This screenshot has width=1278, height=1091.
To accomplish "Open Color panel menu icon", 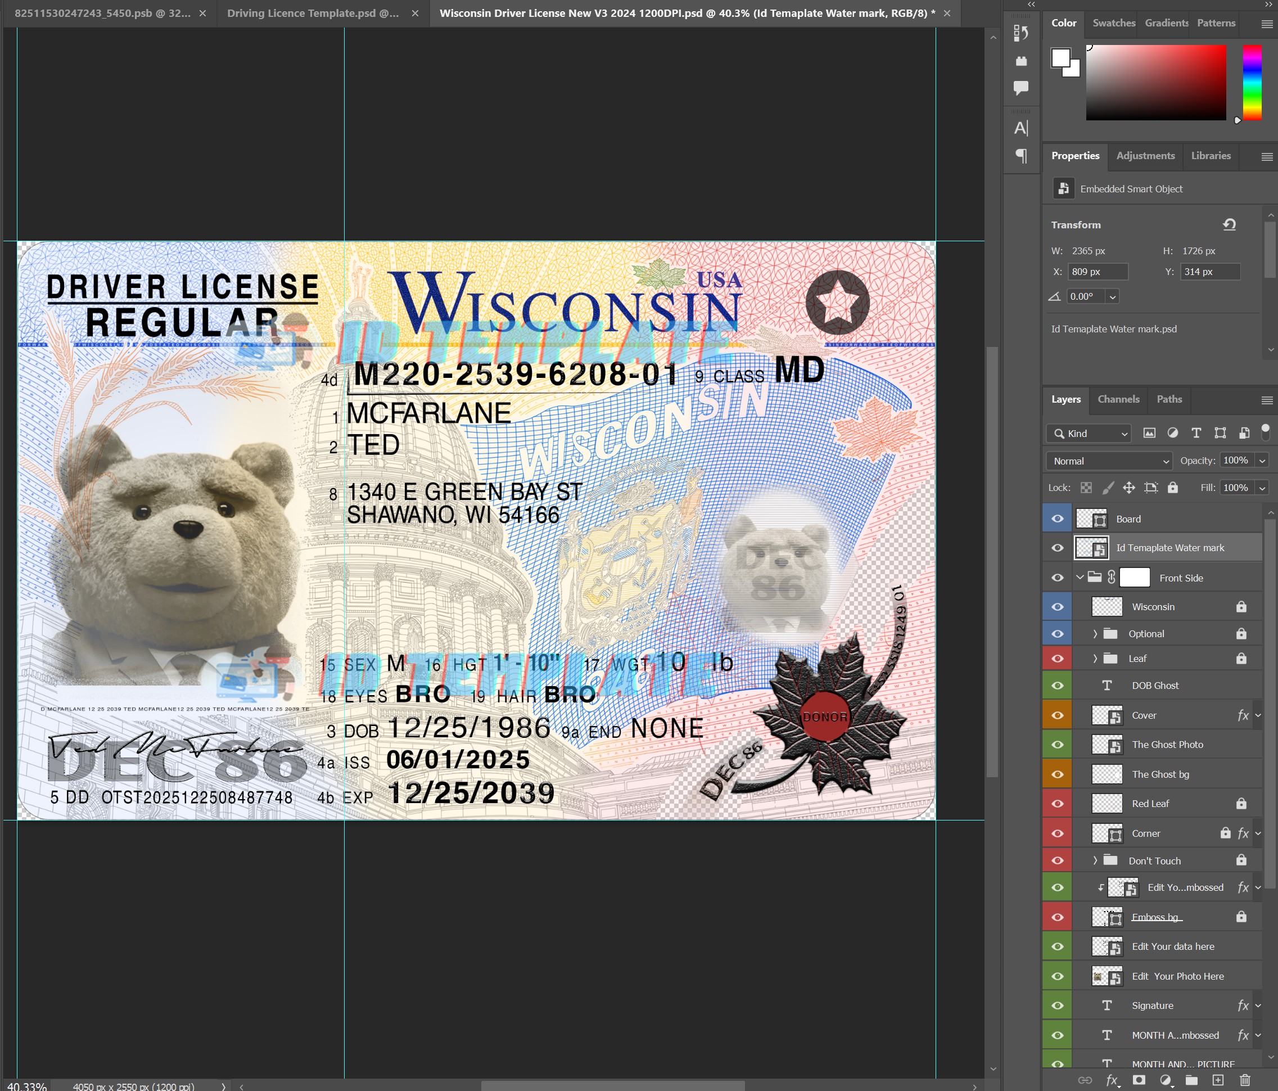I will pos(1267,24).
